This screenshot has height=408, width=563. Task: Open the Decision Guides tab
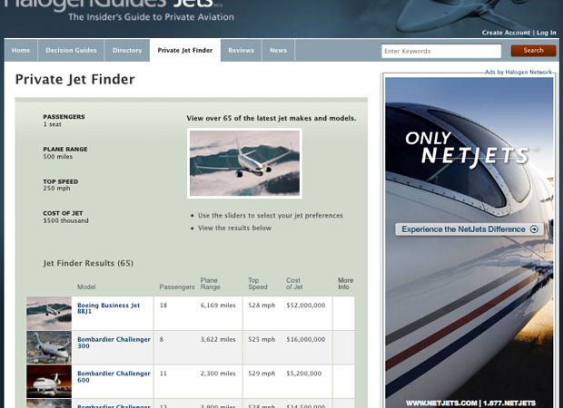coord(71,50)
